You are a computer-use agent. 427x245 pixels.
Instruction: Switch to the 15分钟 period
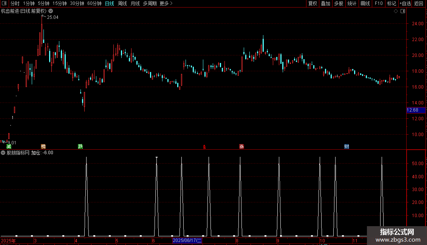coord(60,3)
